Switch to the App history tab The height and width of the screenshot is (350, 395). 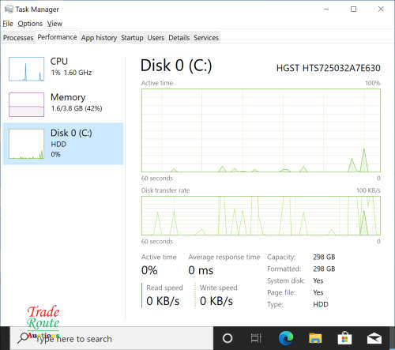pos(99,38)
